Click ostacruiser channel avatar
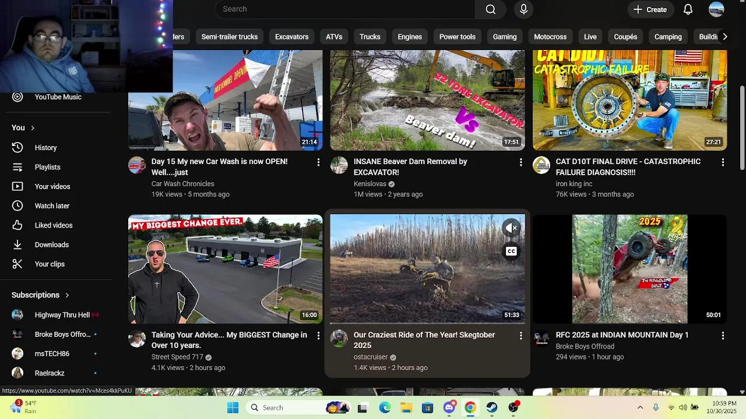 pos(339,339)
